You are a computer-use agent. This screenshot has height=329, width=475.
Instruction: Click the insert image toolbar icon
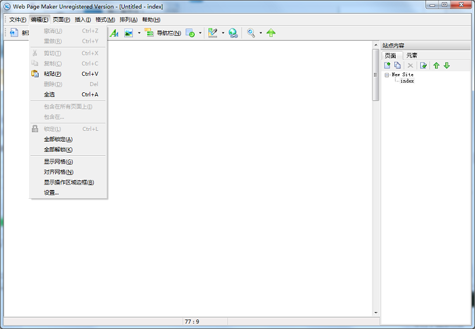coord(128,33)
